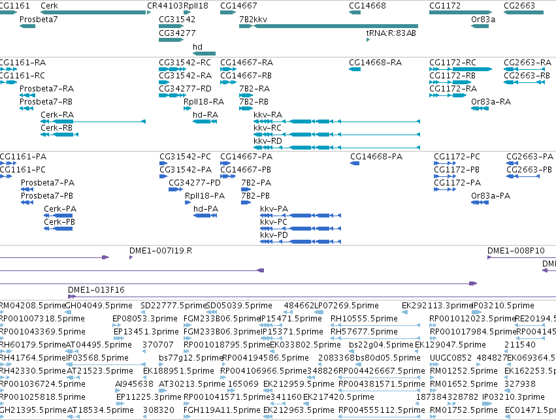Image resolution: width=556 pixels, height=420 pixels.
Task: Select the CG2663-RA transcript label
Action: 528,63
